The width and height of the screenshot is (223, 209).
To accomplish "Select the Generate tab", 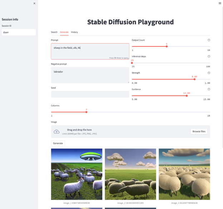I will (x=64, y=32).
